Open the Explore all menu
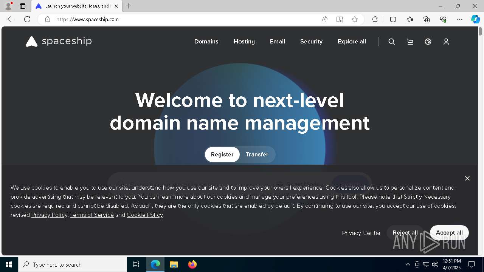 (x=352, y=42)
